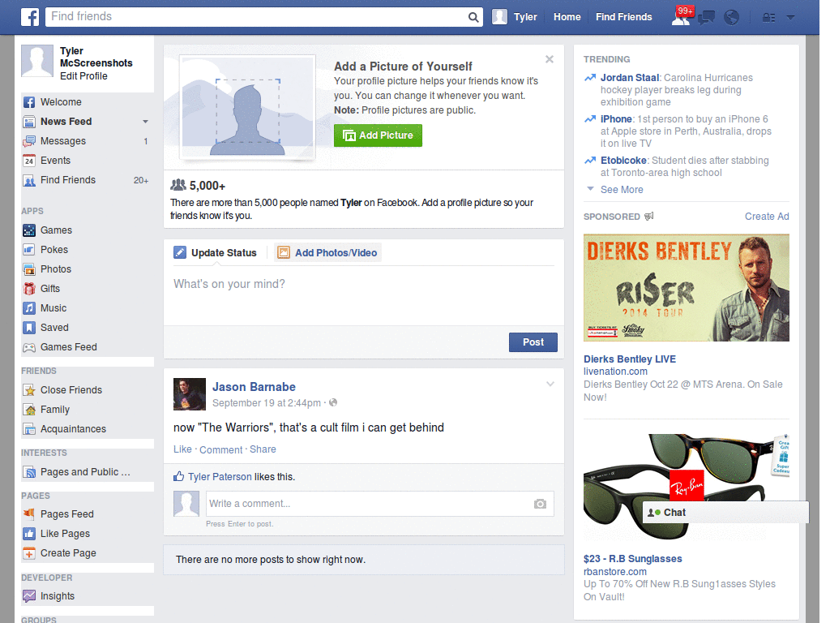Open Tyler Paterson's profile link
The image size is (830, 623).
(220, 477)
